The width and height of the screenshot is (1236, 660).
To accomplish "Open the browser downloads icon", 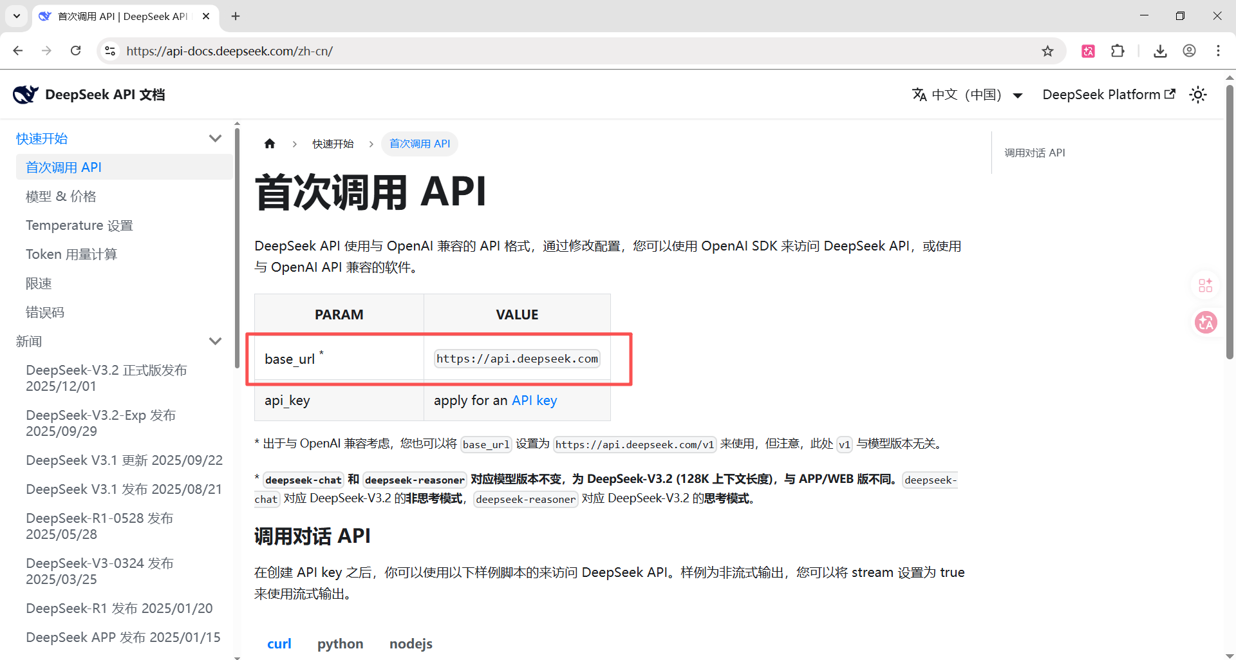I will 1160,52.
